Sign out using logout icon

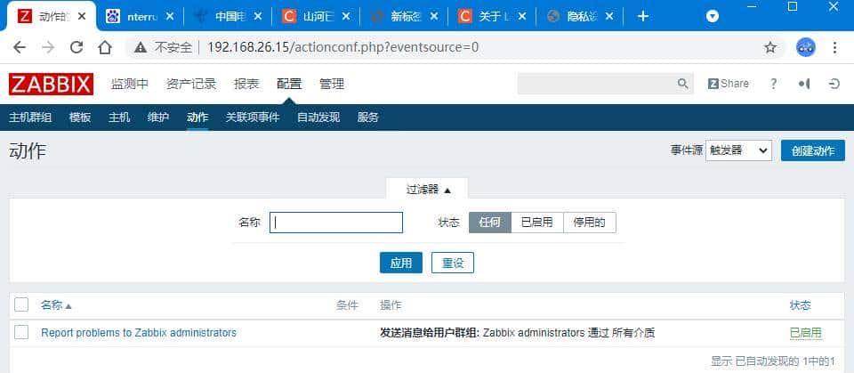[834, 84]
